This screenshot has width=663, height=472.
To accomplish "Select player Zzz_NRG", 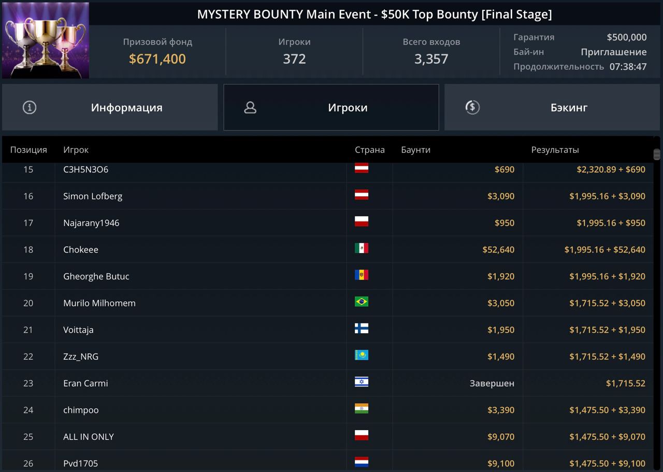I will [81, 357].
